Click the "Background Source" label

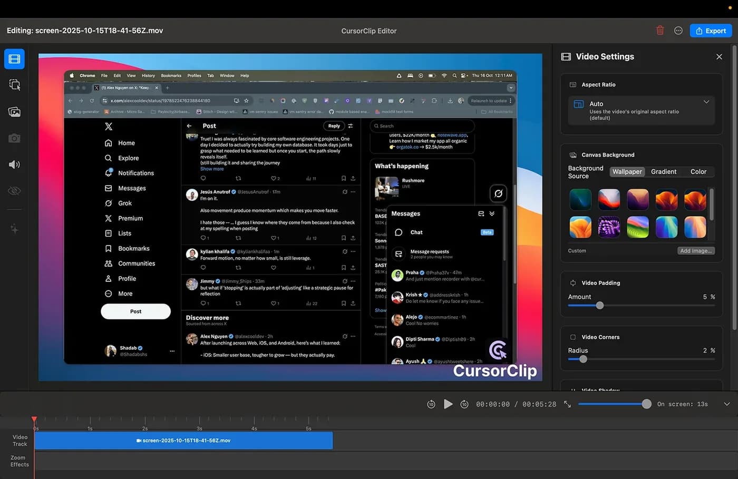[x=586, y=172]
